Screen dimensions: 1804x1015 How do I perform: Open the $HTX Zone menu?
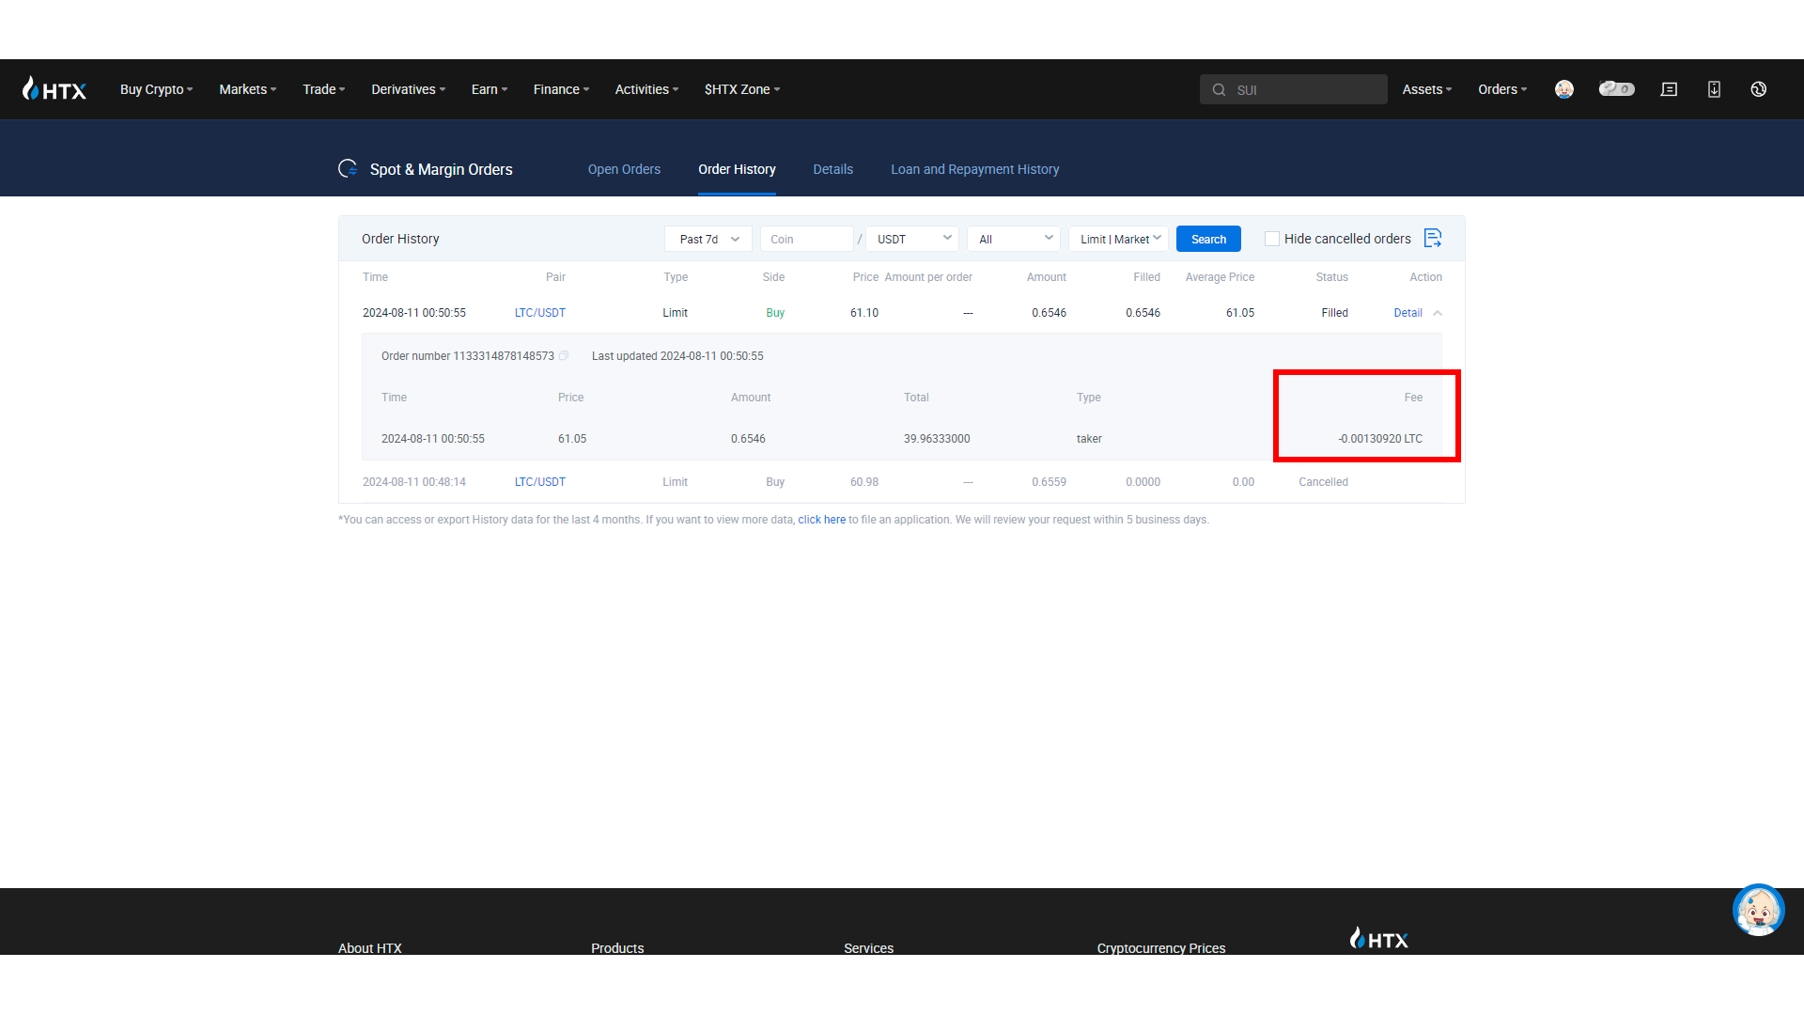coord(742,89)
